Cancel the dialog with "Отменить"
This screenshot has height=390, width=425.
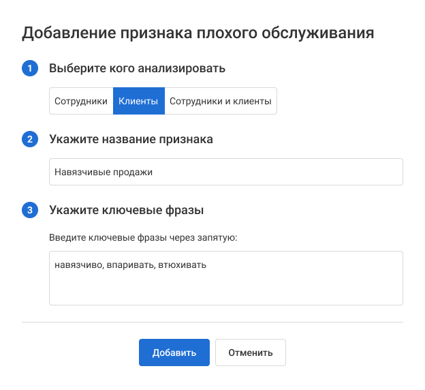(x=250, y=352)
